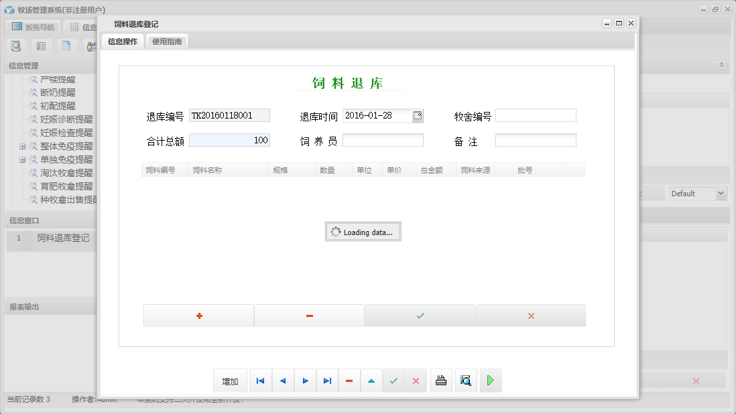This screenshot has height=414, width=736.
Task: Open the calendar picker for 退库时间
Action: 417,115
